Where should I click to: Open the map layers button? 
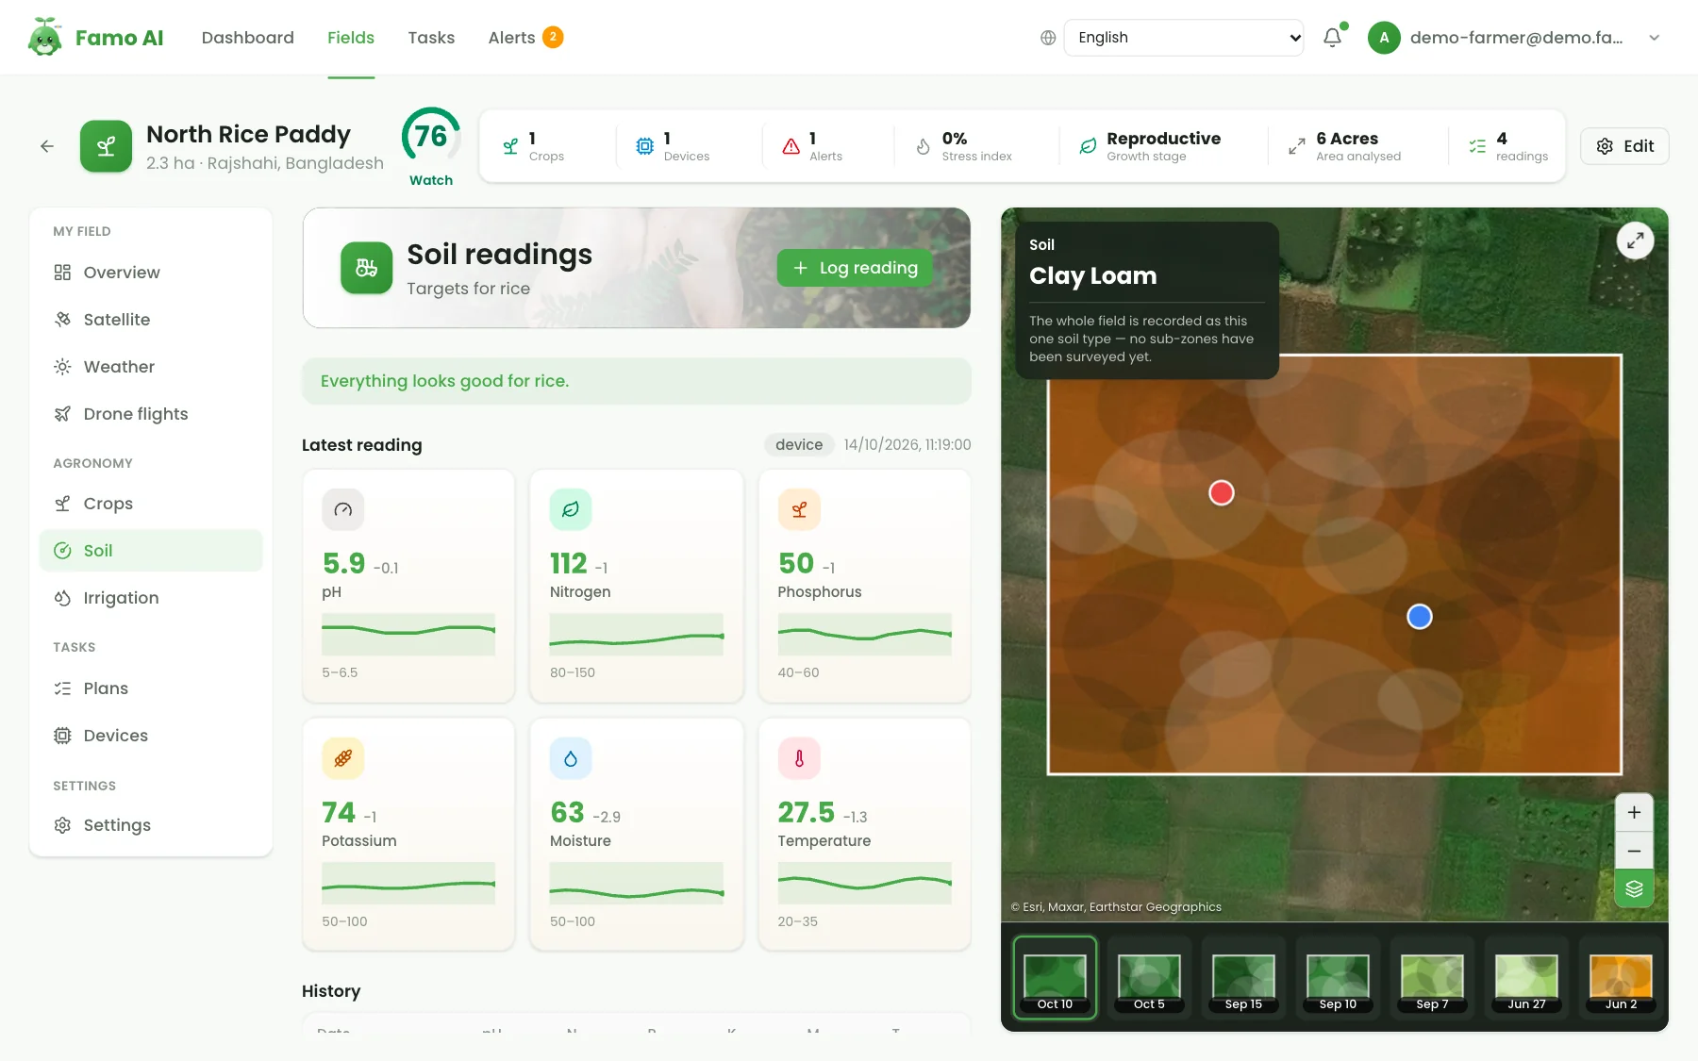1634,888
